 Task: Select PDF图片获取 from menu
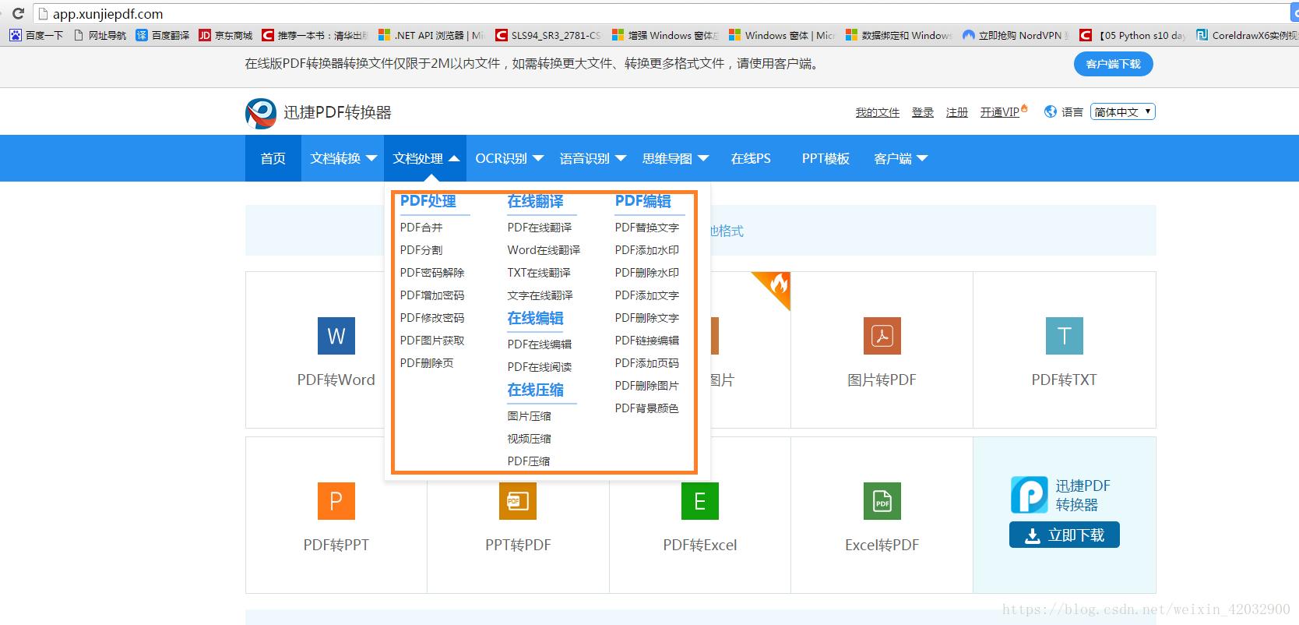pyautogui.click(x=432, y=341)
